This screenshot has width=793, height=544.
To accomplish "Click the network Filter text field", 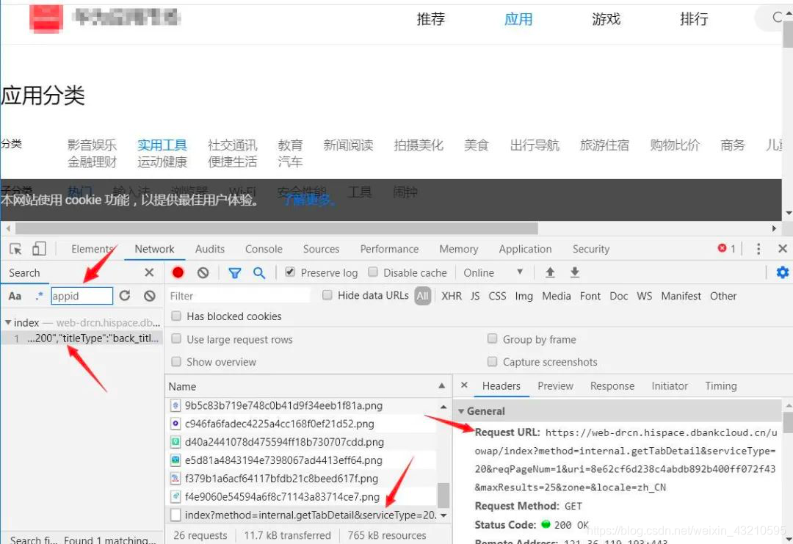I will (x=239, y=296).
